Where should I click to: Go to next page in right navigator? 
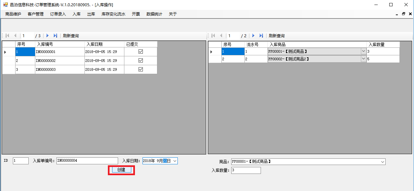[253, 36]
